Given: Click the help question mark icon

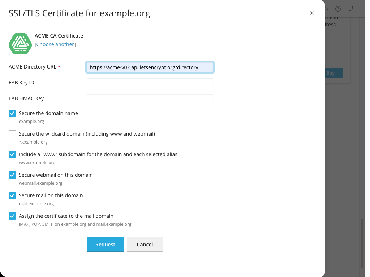Looking at the screenshot, I should [x=338, y=9].
